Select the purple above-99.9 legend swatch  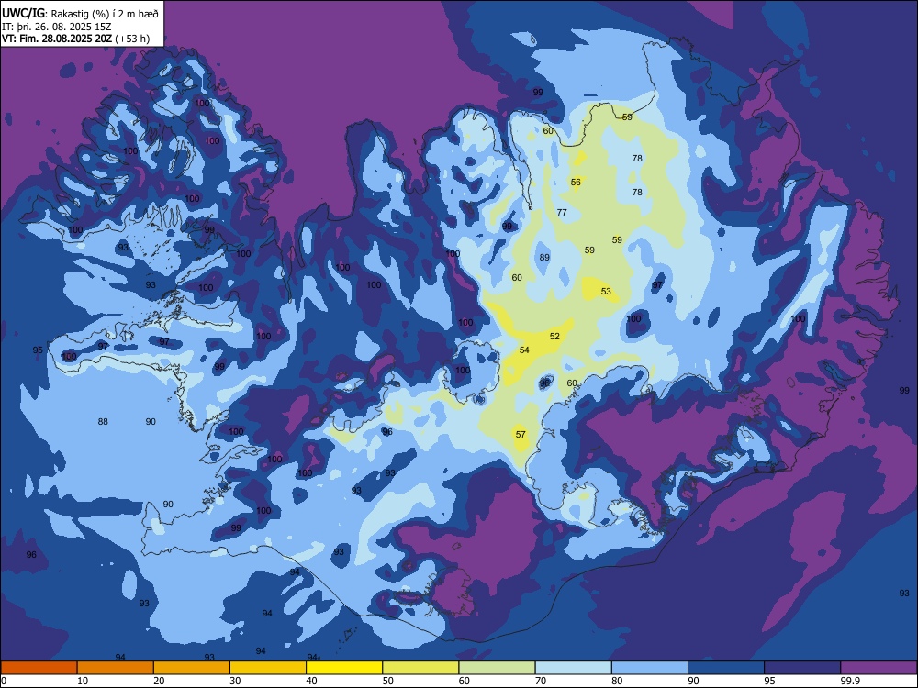point(879,668)
